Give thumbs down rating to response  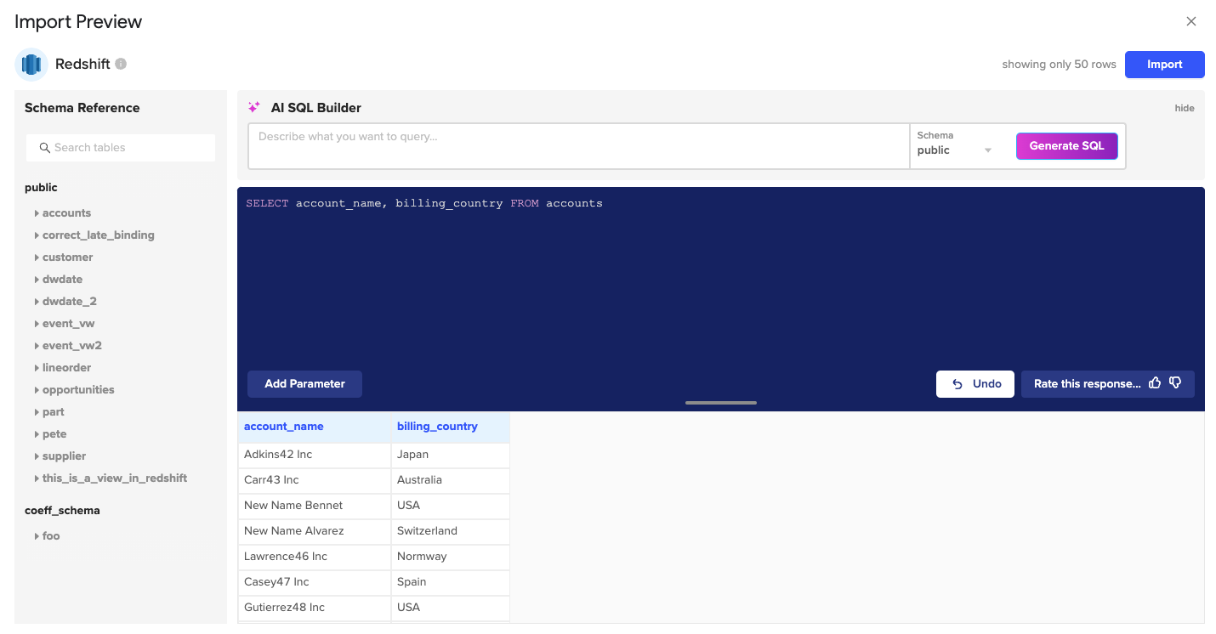coord(1175,383)
